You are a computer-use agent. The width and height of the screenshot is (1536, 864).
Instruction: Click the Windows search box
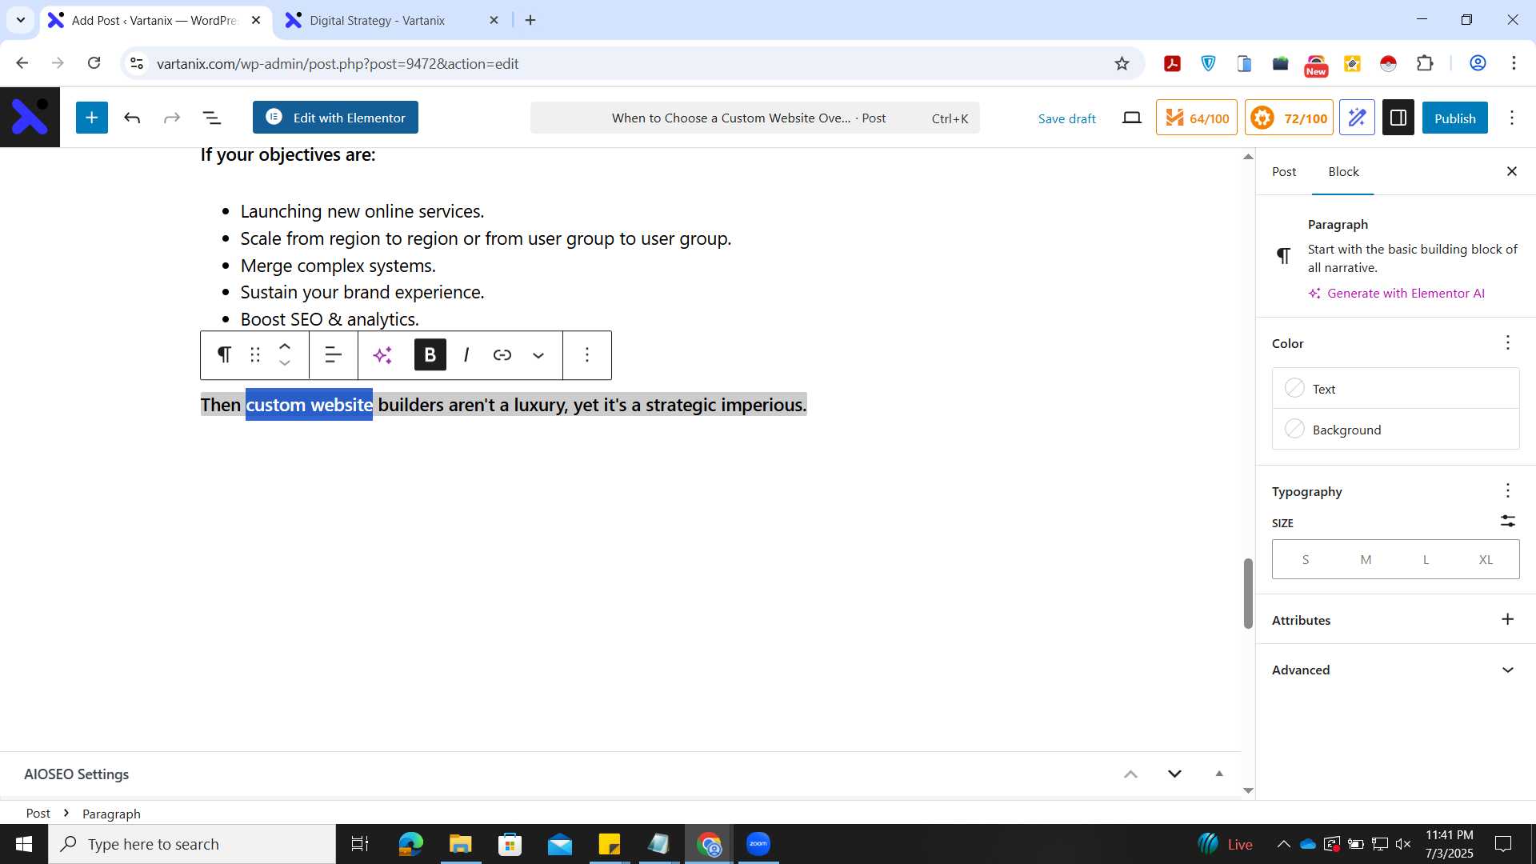[192, 844]
